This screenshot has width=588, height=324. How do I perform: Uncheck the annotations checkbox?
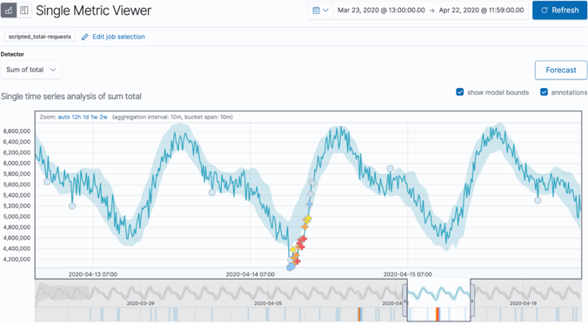coord(544,92)
